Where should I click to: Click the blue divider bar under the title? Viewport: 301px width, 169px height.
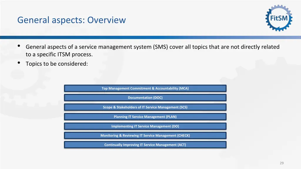coord(150,37)
